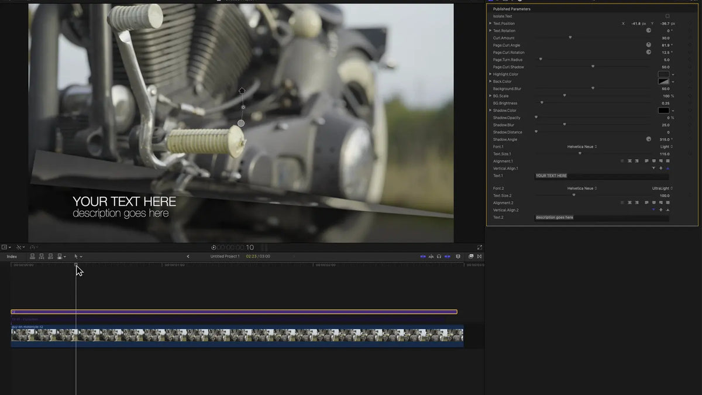Set Vertical.Align.1 to middle

click(660, 169)
